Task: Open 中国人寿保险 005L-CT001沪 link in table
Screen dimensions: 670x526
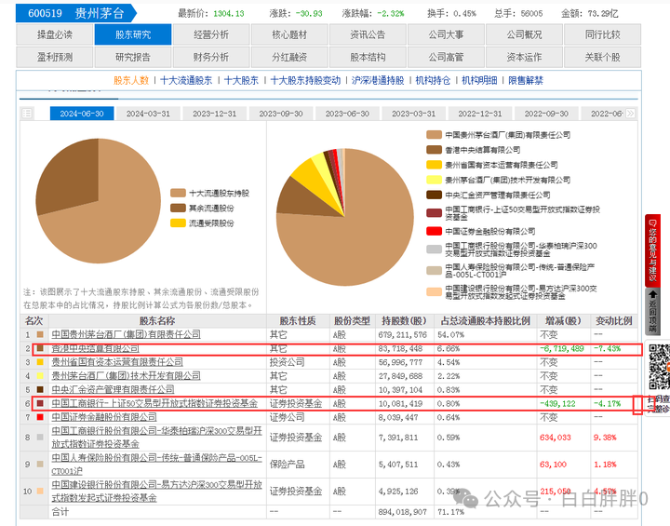Action: pyautogui.click(x=157, y=464)
